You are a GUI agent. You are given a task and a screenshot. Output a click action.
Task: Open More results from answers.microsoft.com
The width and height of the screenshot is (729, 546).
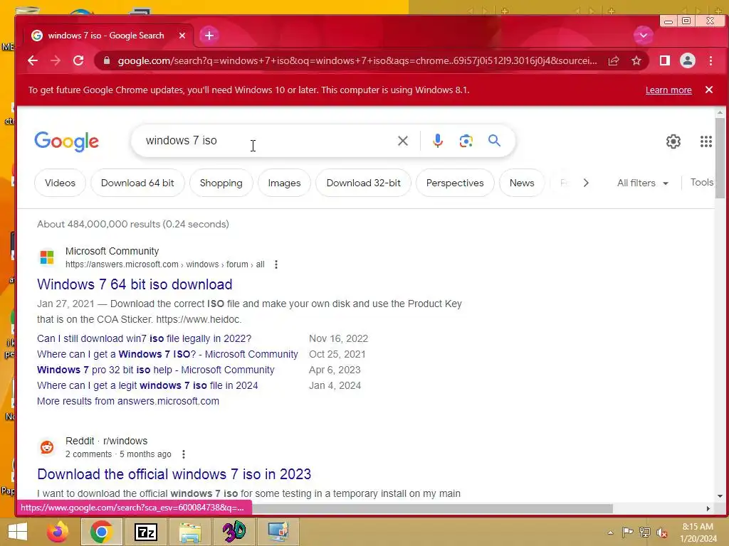128,401
